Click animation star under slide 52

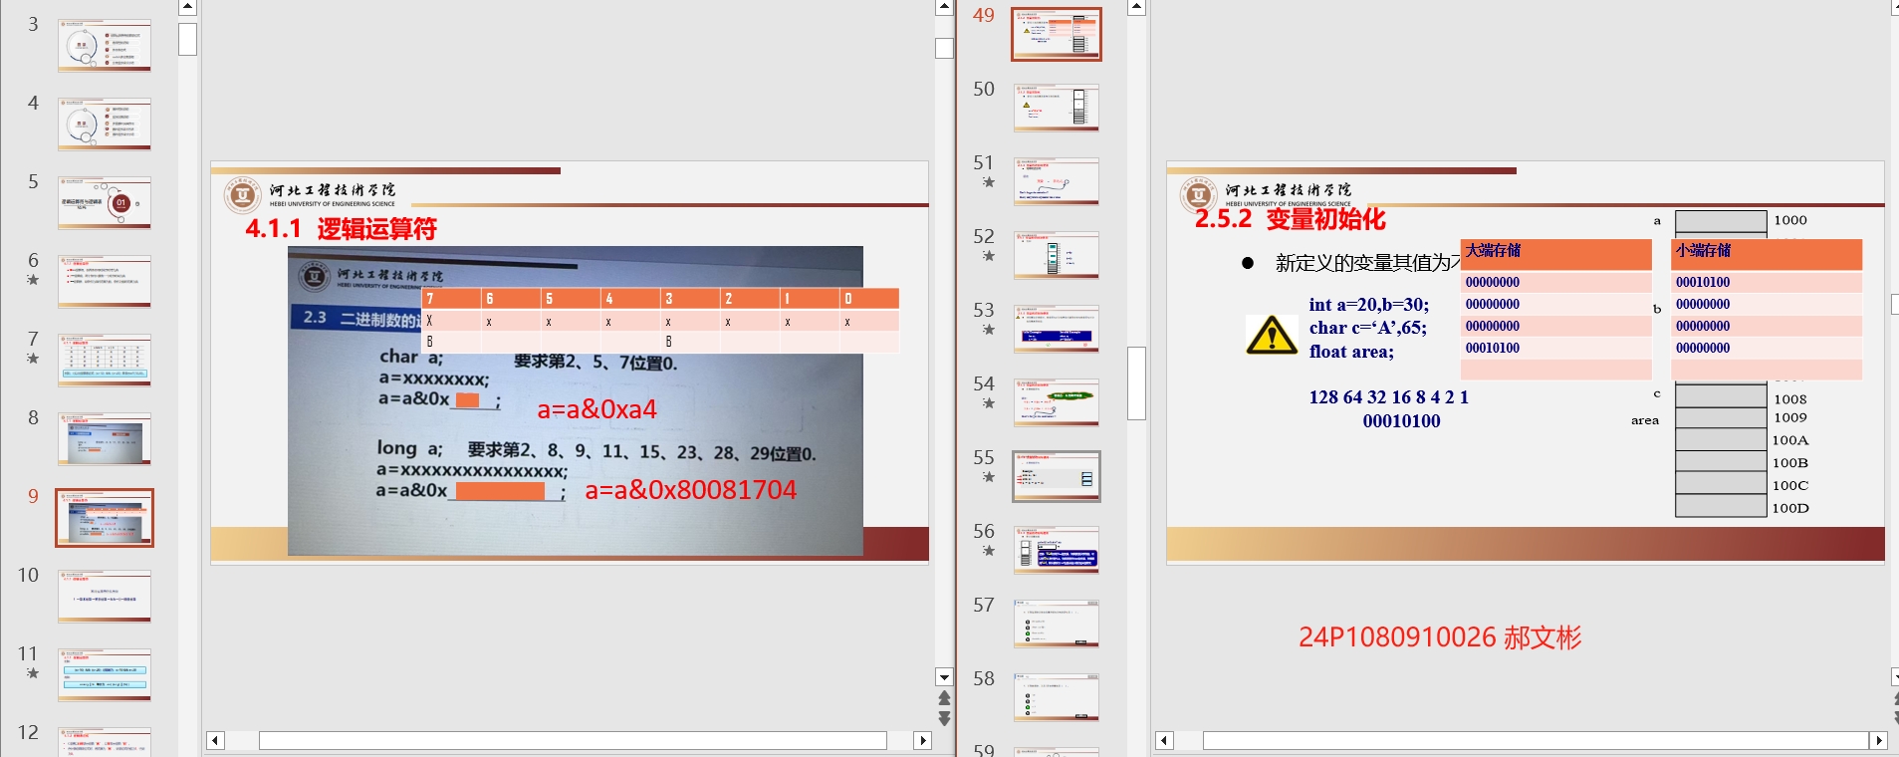click(x=988, y=256)
